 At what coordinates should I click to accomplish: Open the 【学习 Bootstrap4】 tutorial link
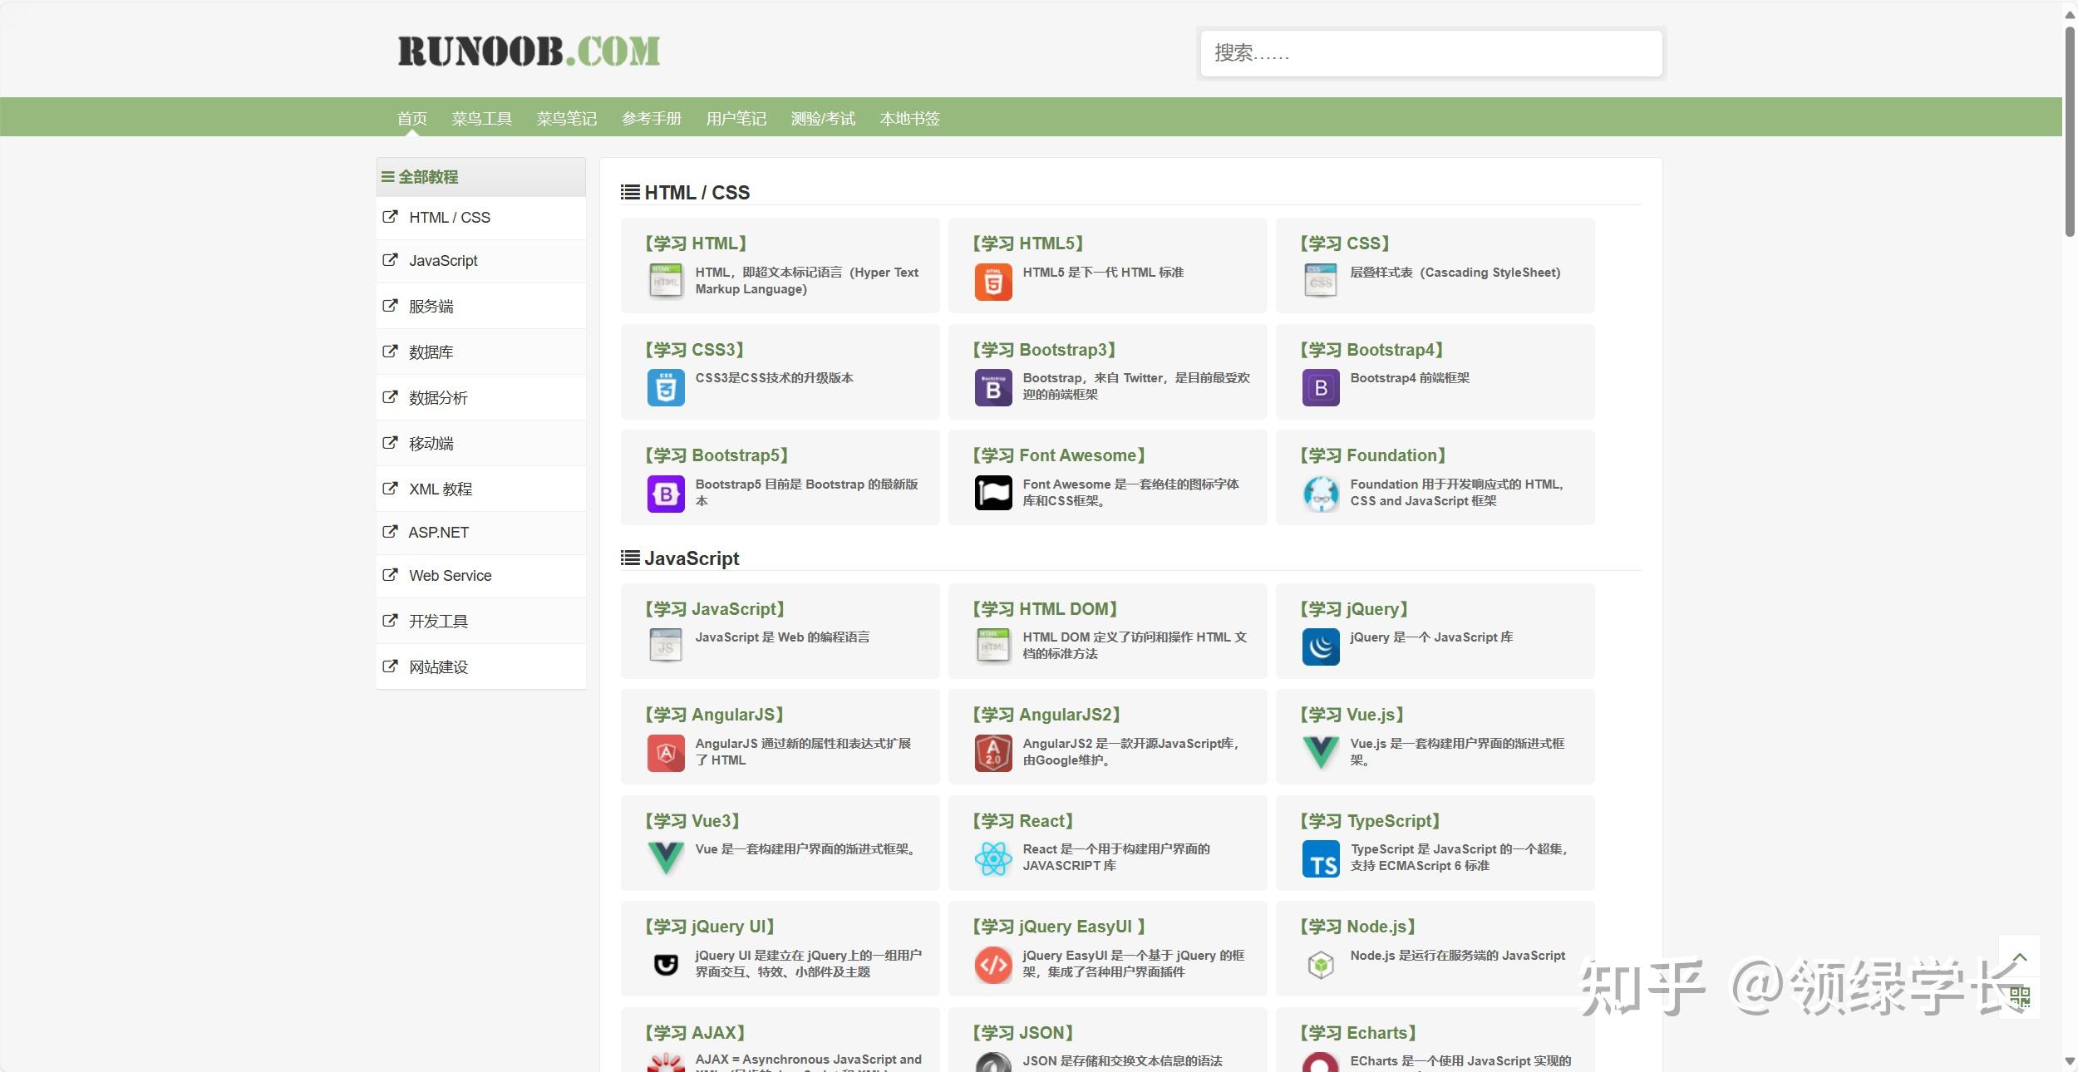point(1371,350)
